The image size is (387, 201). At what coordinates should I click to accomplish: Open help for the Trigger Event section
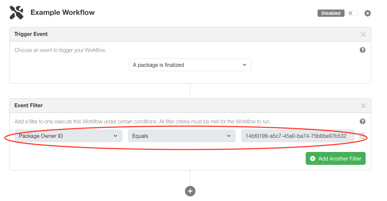pos(363,50)
